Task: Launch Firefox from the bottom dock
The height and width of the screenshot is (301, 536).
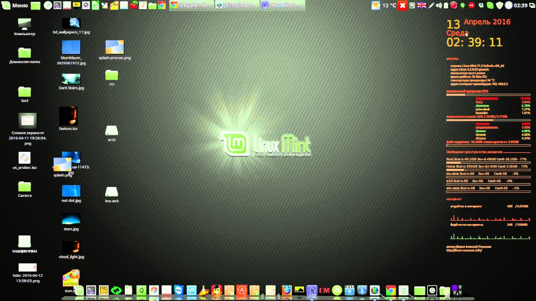Action: pos(286,290)
